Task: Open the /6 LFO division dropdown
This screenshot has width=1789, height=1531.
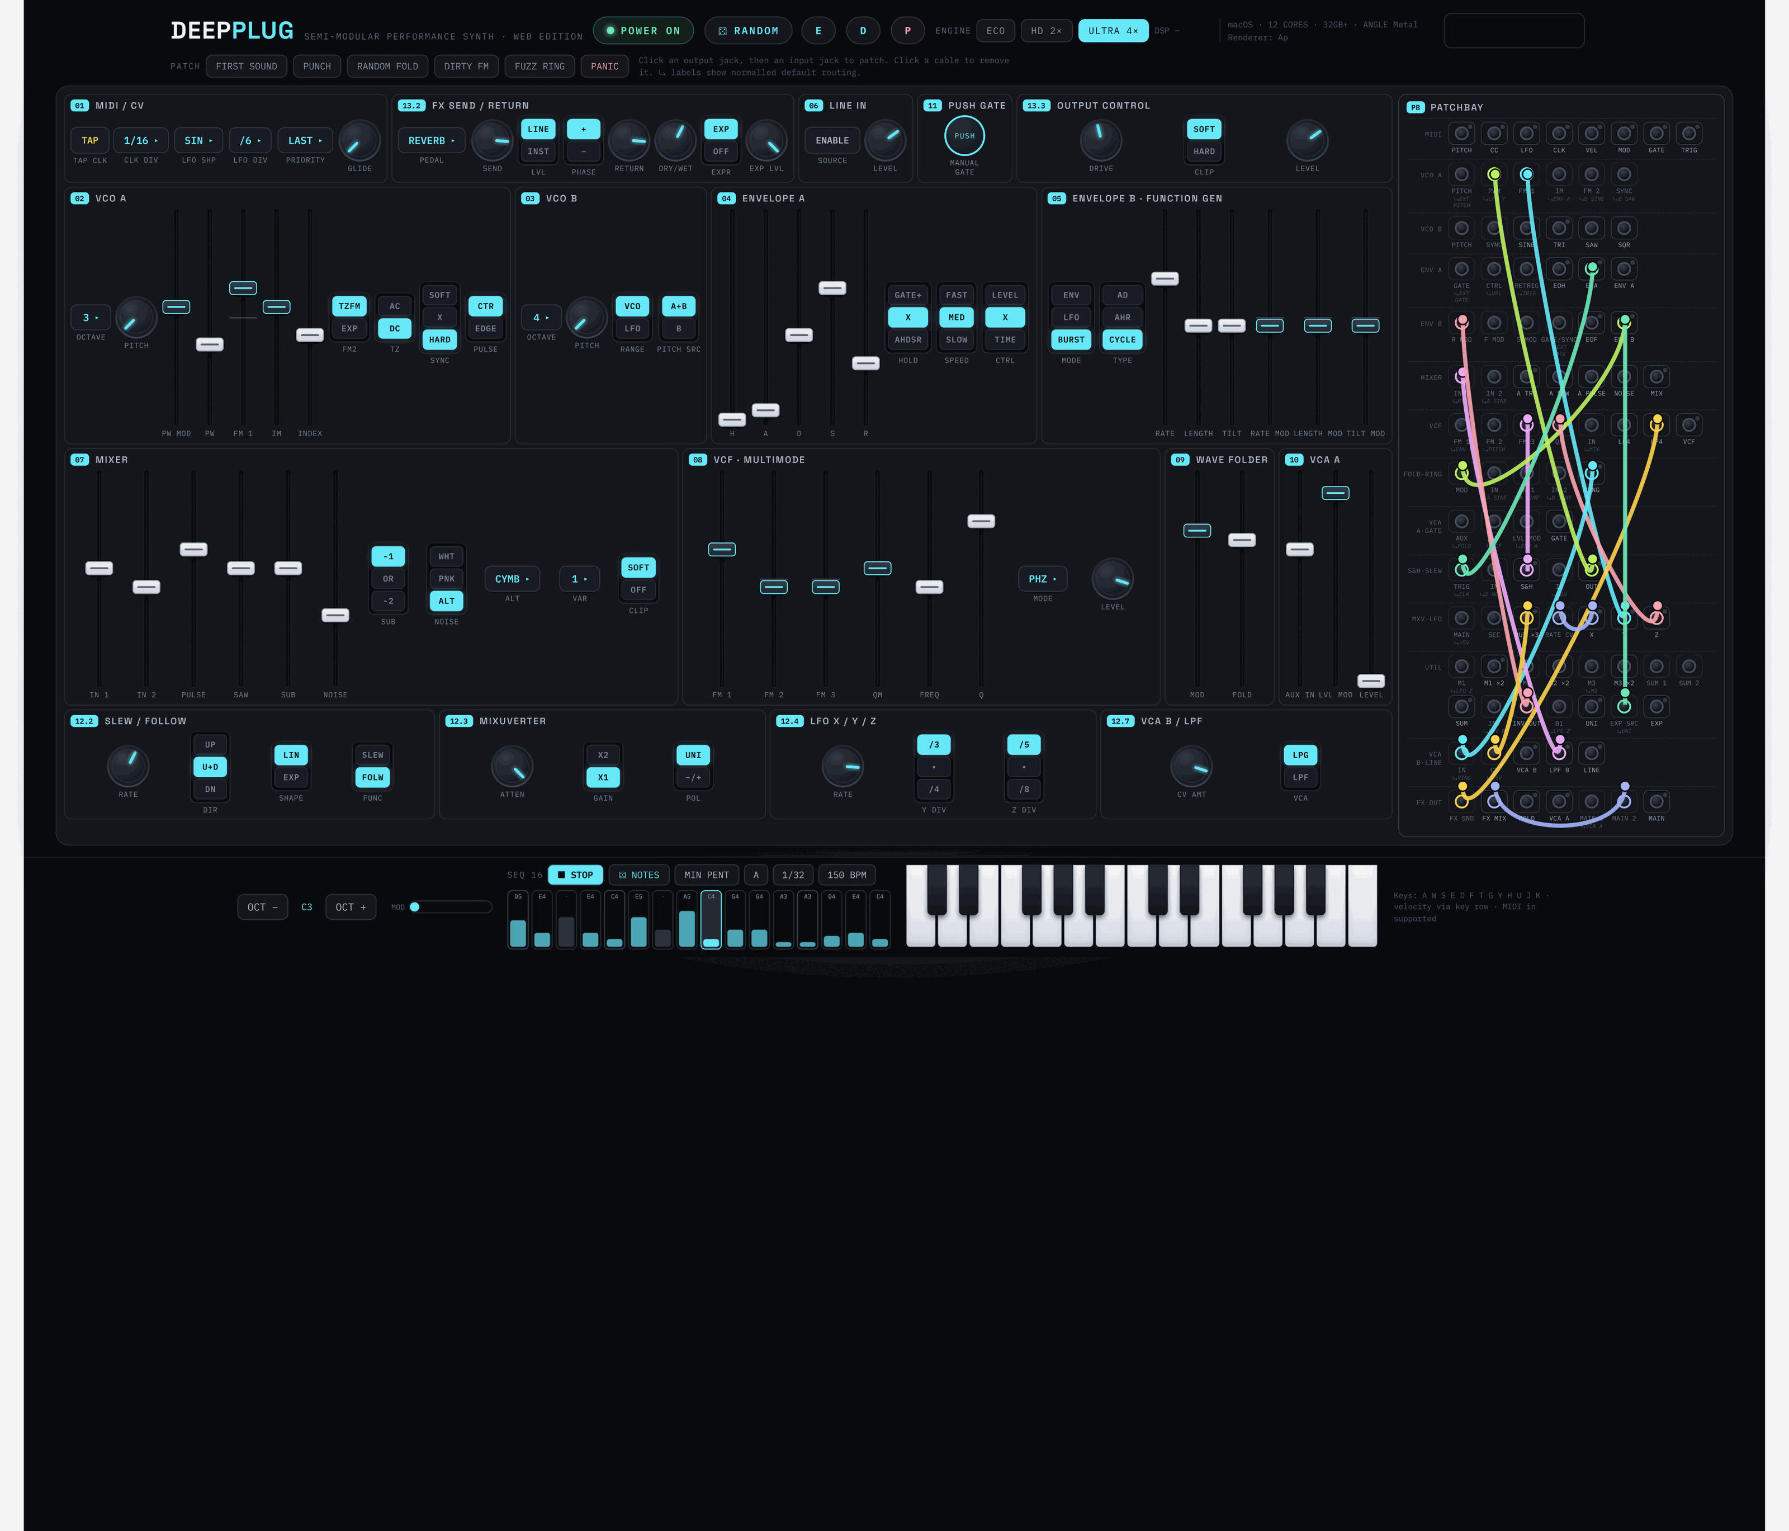Action: [250, 141]
